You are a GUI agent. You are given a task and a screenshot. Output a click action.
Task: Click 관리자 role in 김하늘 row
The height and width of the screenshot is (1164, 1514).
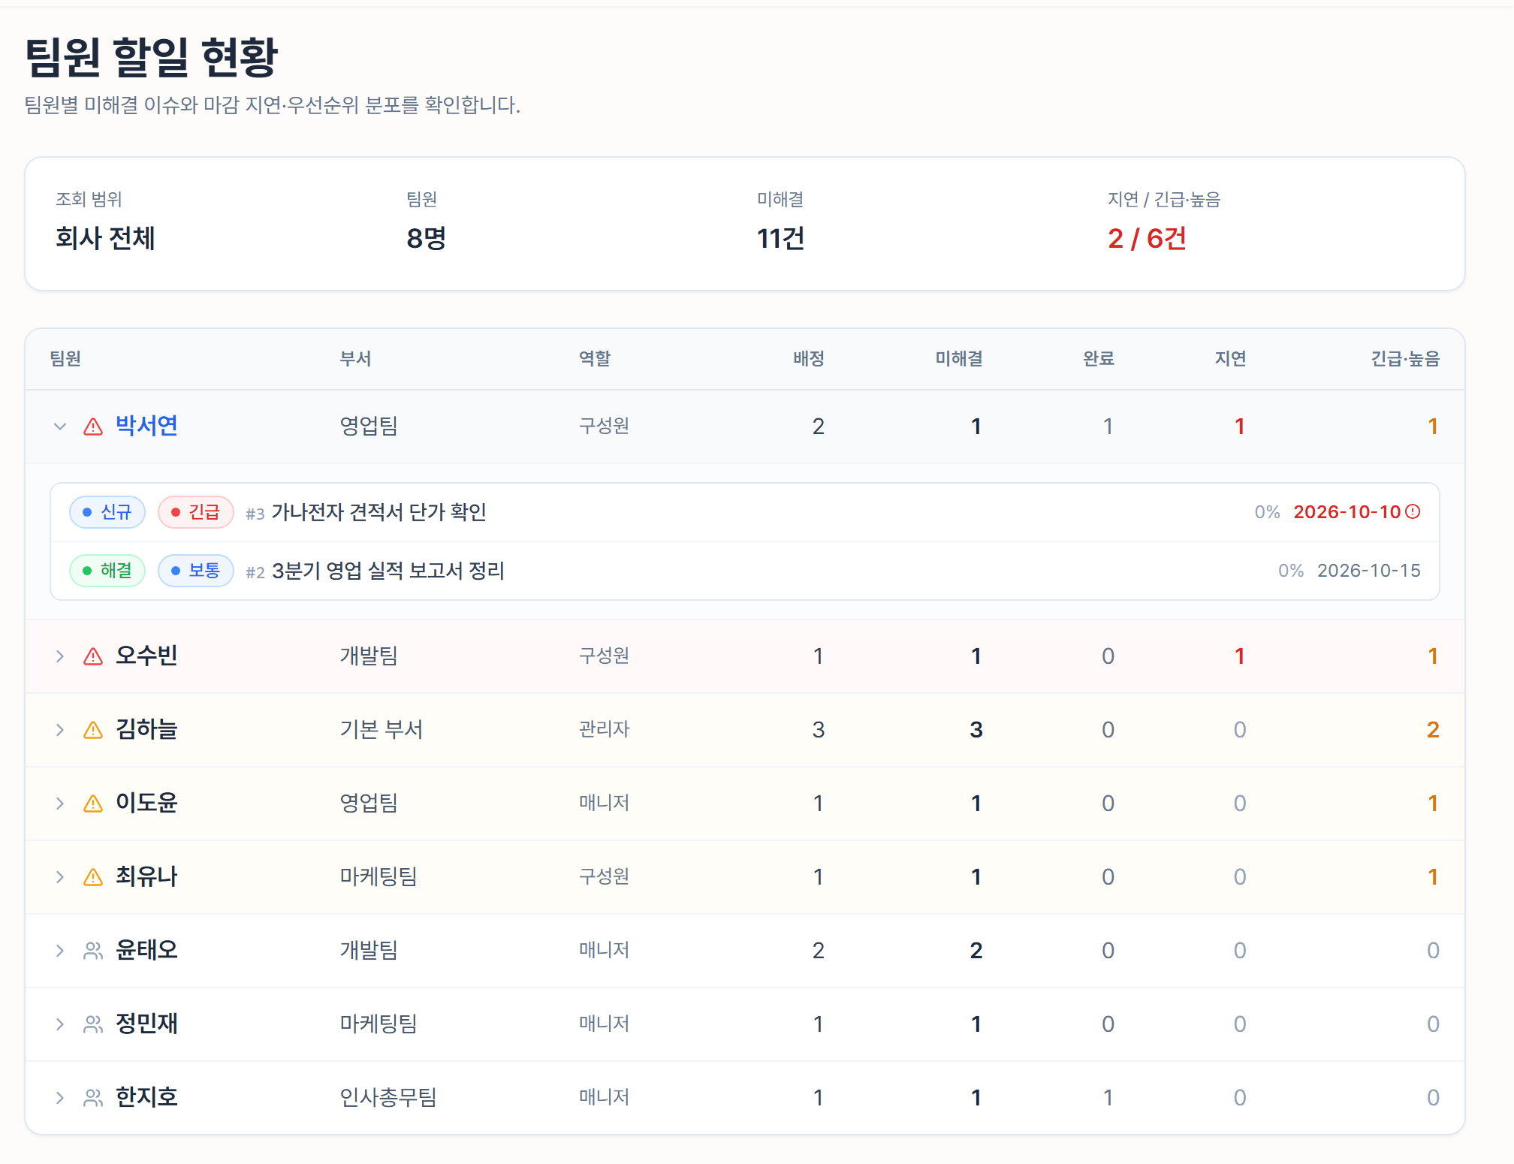pos(605,729)
